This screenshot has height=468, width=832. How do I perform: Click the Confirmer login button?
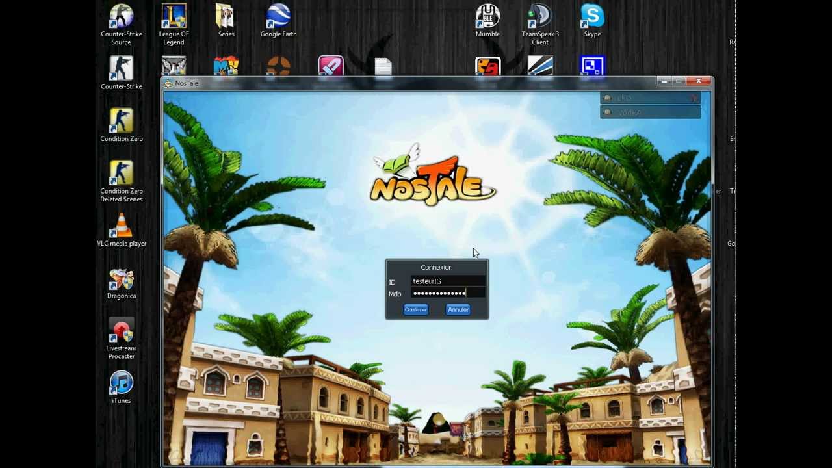tap(416, 310)
